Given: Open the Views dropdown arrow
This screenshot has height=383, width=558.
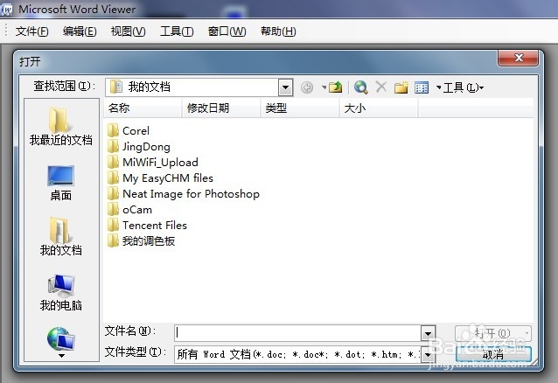Looking at the screenshot, I should (438, 87).
